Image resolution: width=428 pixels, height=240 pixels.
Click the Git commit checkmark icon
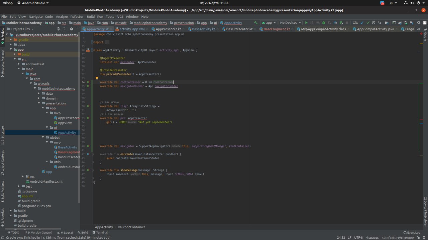tap(368, 23)
